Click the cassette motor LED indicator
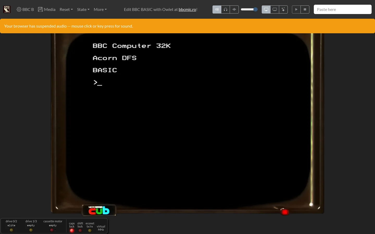Viewport: 375px width, 234px height. 52,230
